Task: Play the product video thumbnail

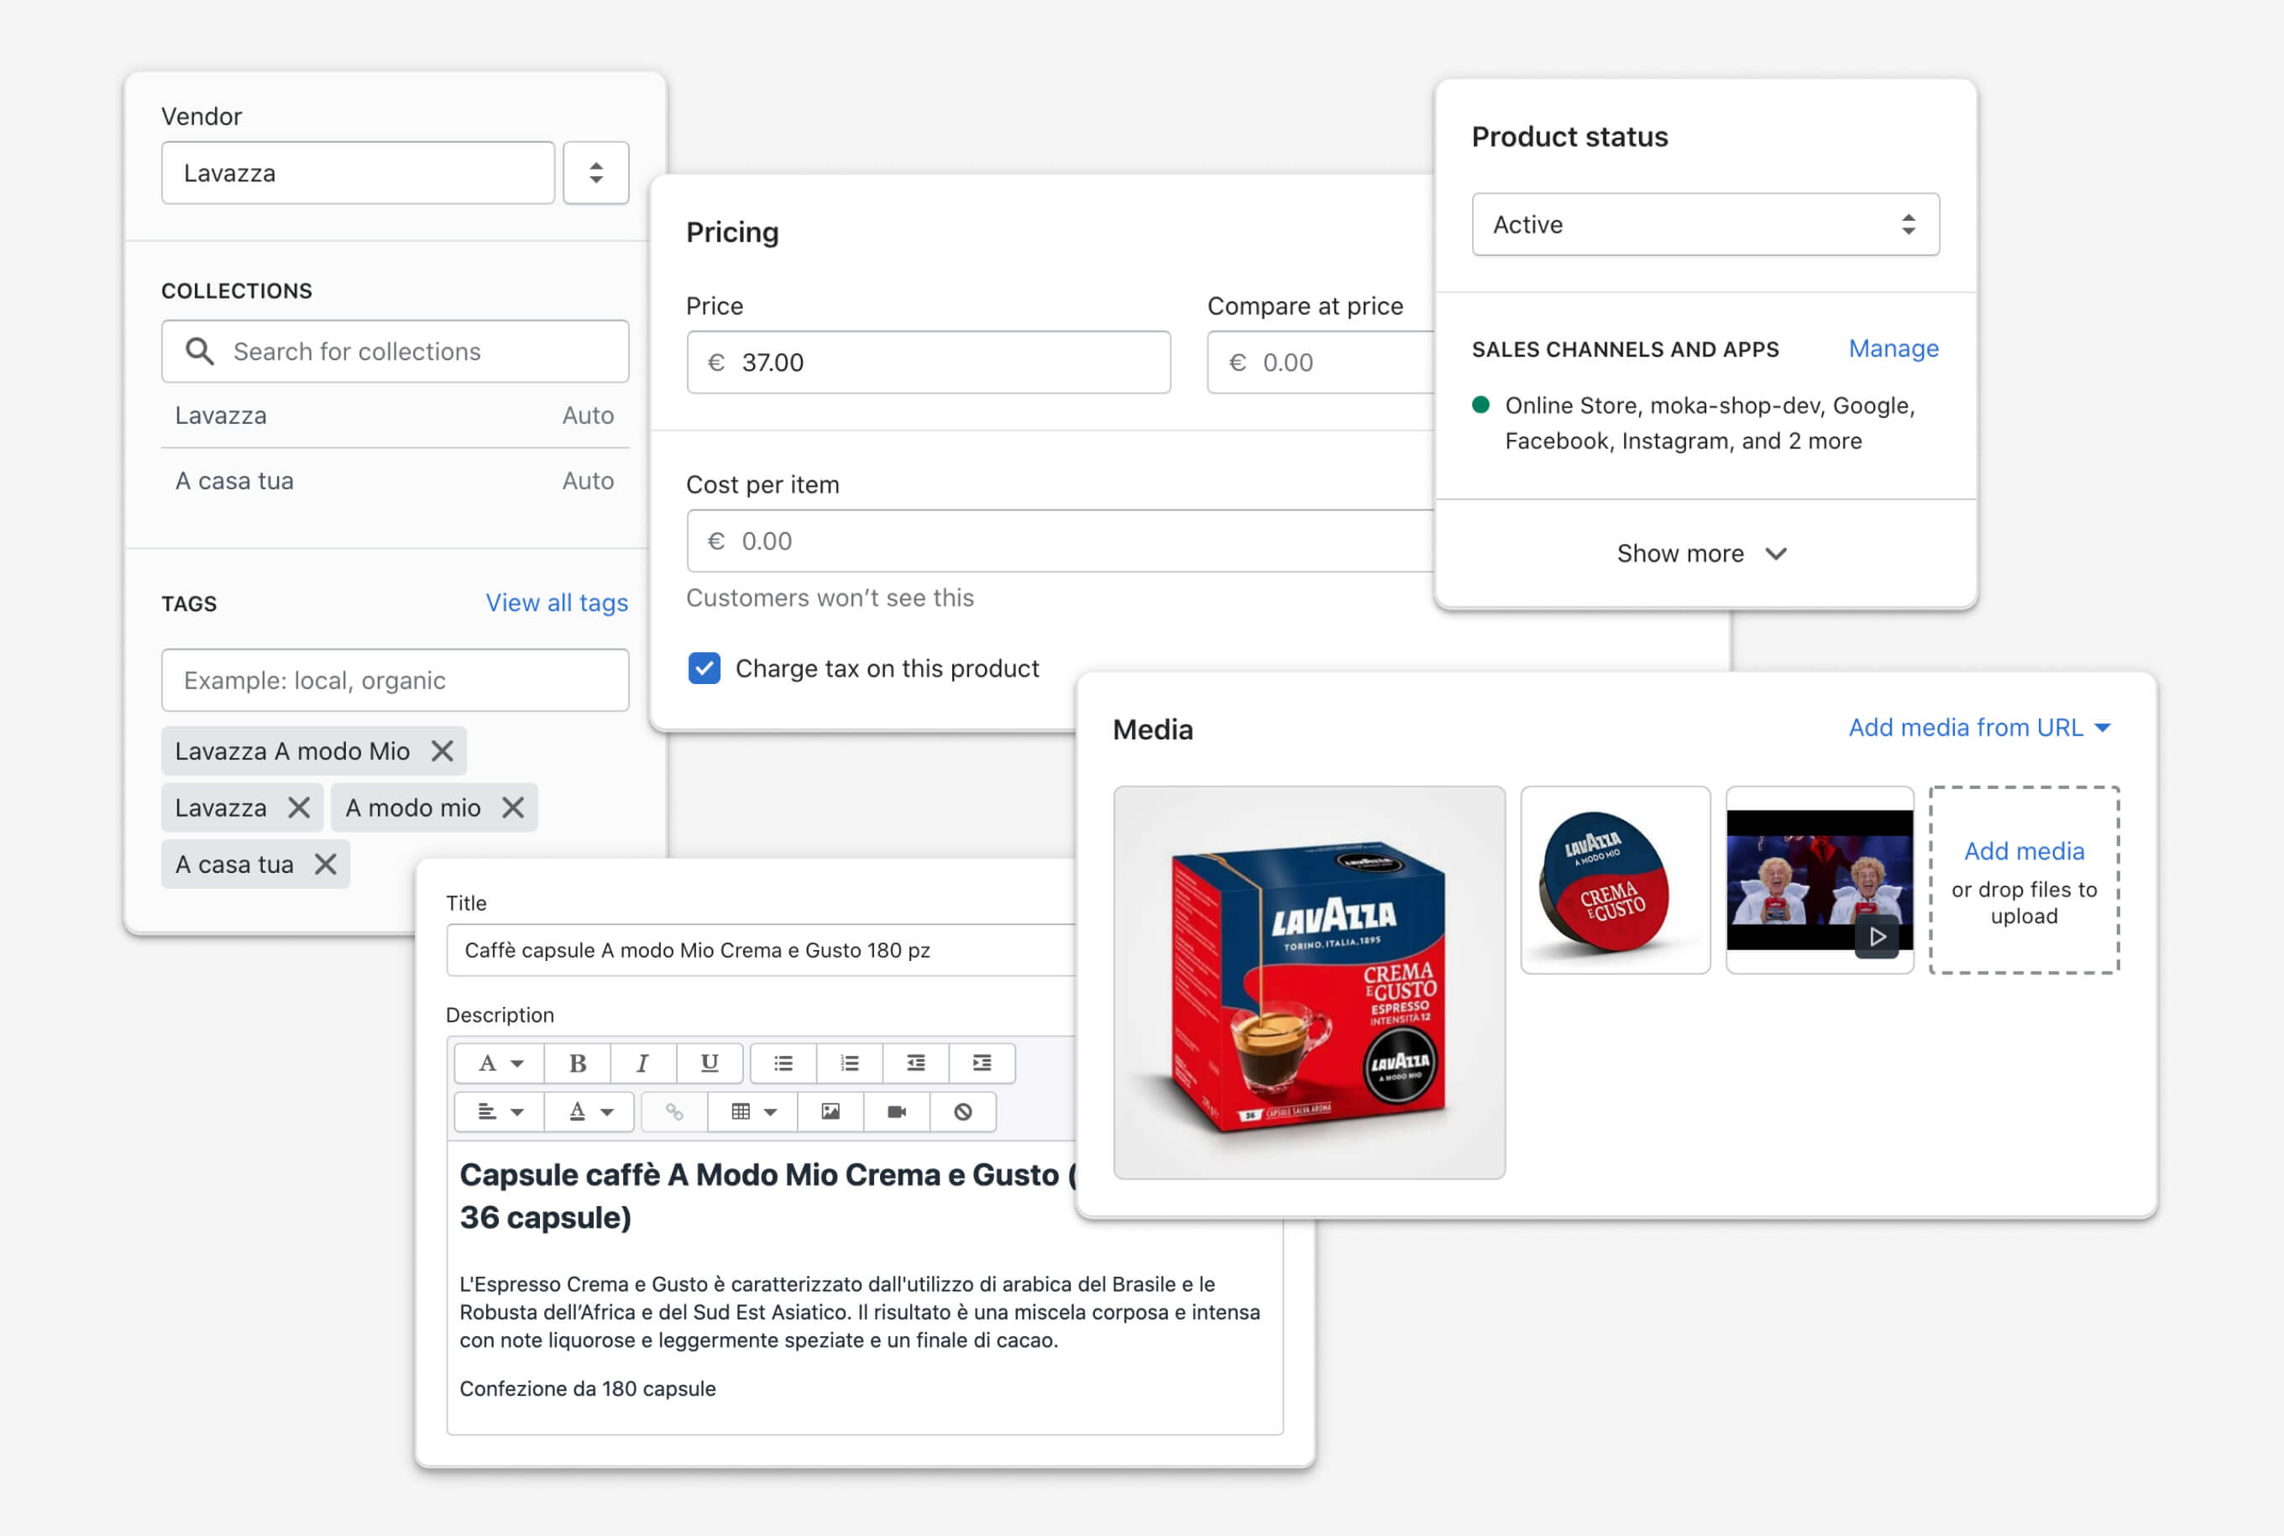Action: (x=1877, y=937)
